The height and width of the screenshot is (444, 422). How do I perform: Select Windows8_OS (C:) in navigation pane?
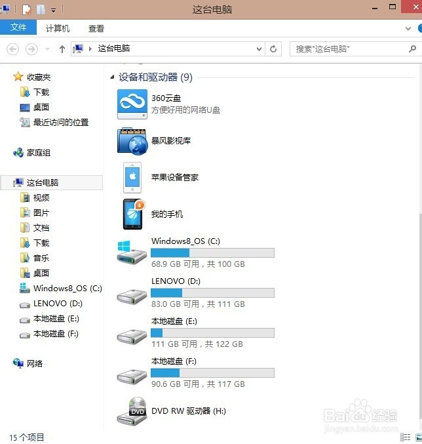(x=67, y=289)
